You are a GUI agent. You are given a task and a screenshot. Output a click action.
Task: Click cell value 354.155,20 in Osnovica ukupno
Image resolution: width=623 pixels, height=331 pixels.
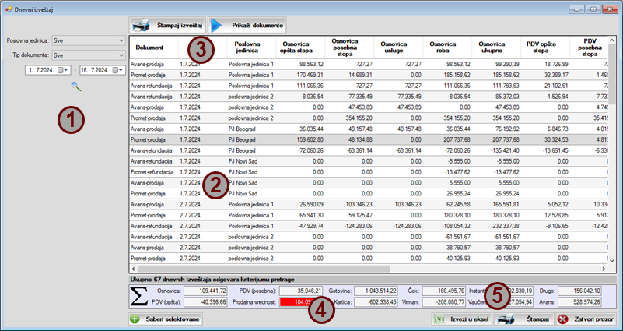506,118
